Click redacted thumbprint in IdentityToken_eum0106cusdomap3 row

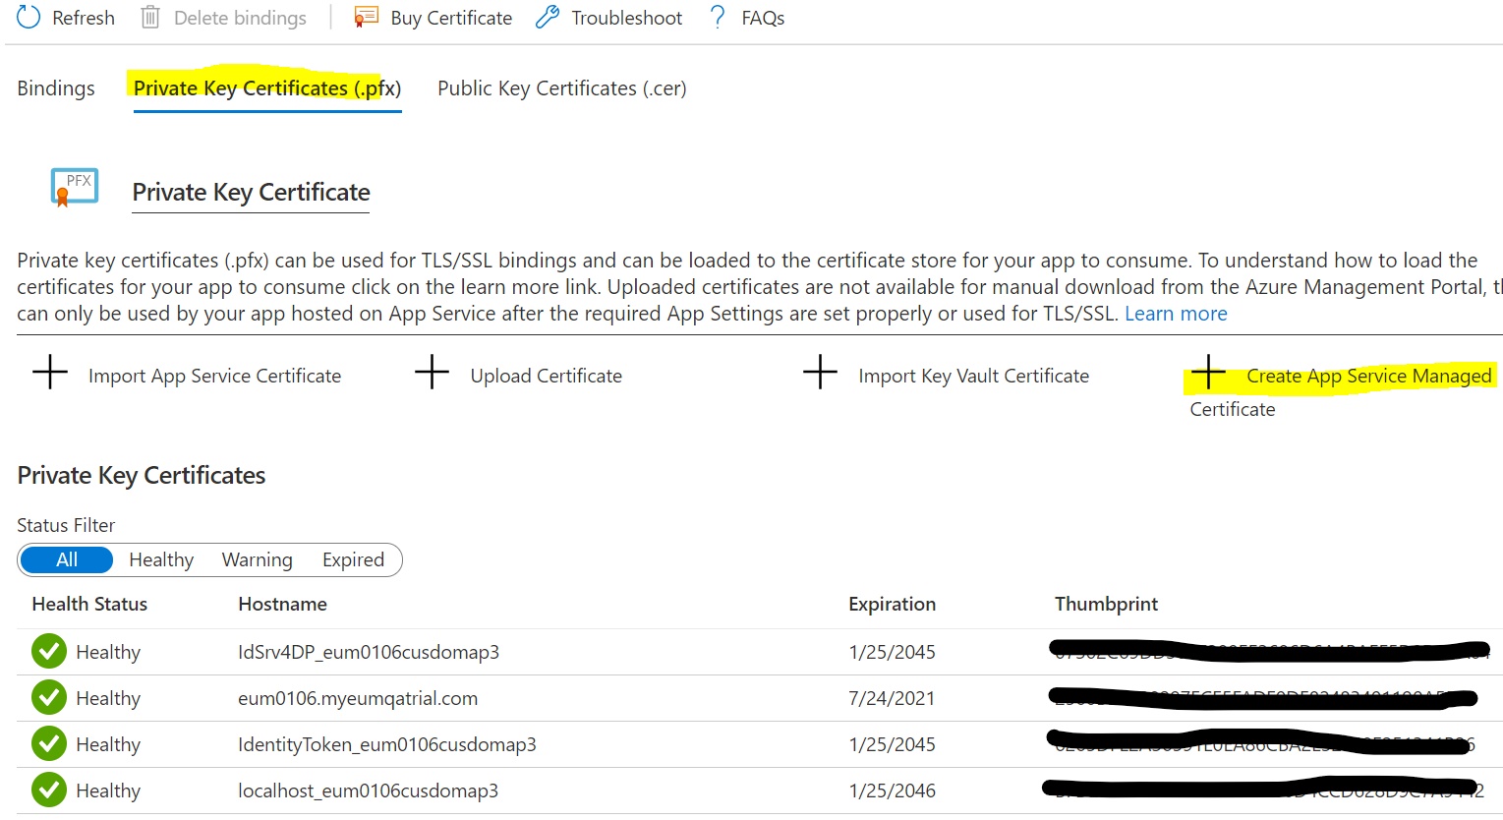tap(1261, 742)
